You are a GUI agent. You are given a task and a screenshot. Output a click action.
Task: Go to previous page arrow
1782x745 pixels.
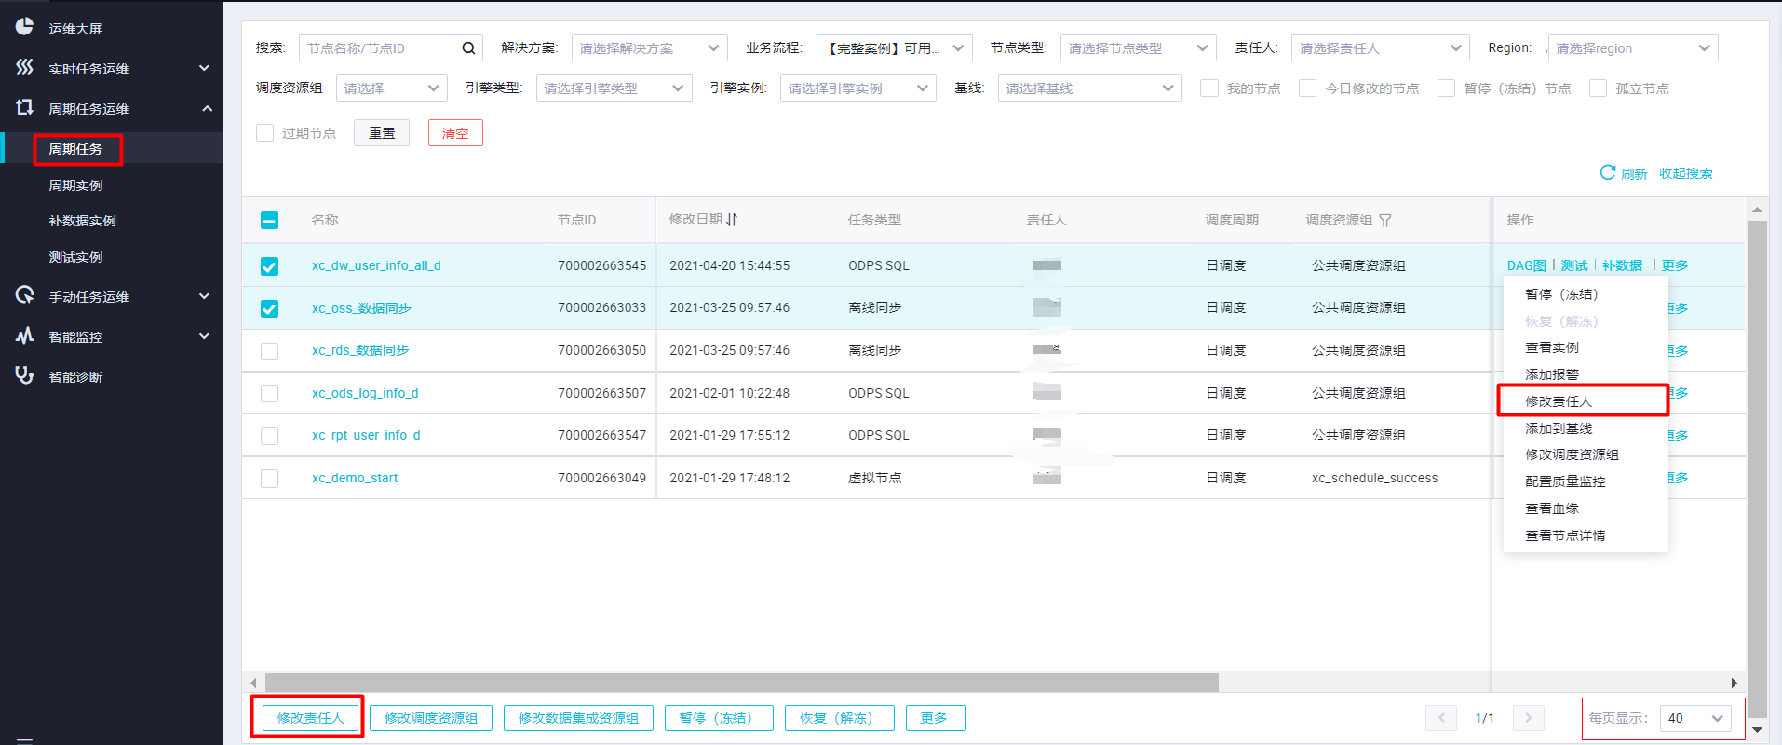[1441, 718]
